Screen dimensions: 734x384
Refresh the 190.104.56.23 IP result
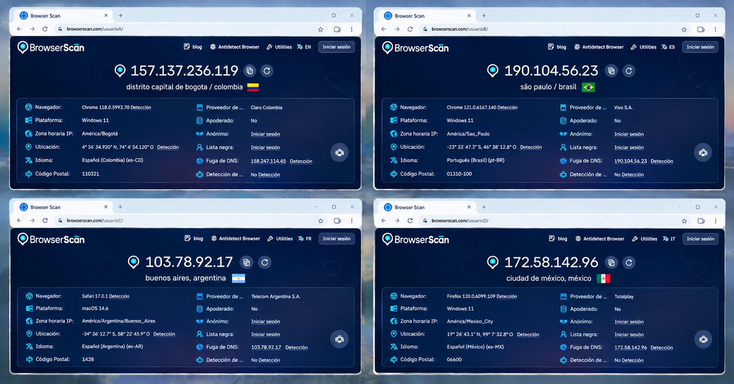coord(629,71)
